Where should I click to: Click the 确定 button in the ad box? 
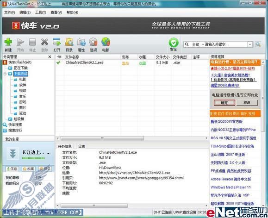(224, 103)
